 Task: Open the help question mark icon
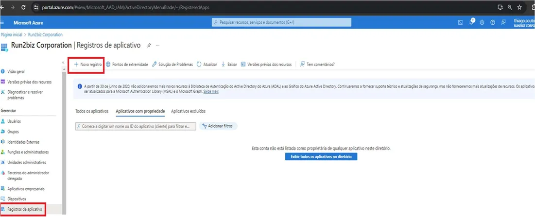point(492,22)
